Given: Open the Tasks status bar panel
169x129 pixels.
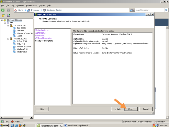Looking at the screenshot, I should tap(5, 121).
